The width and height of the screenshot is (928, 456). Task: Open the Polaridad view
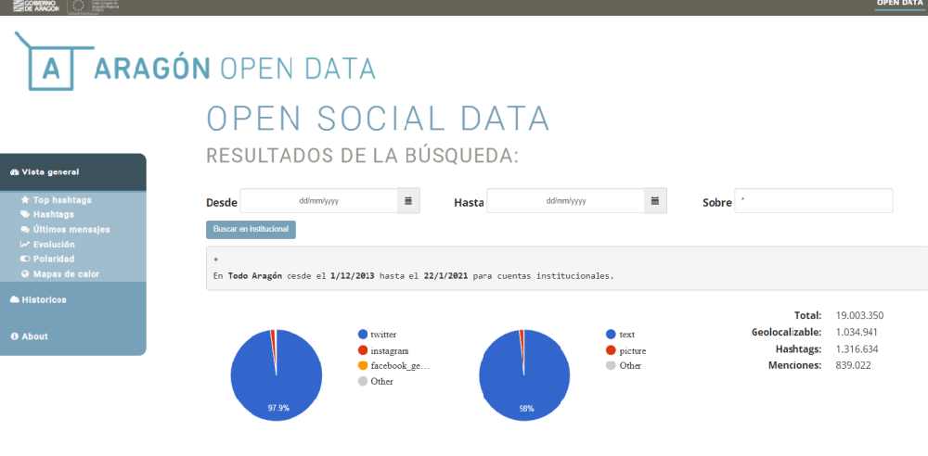coord(53,260)
